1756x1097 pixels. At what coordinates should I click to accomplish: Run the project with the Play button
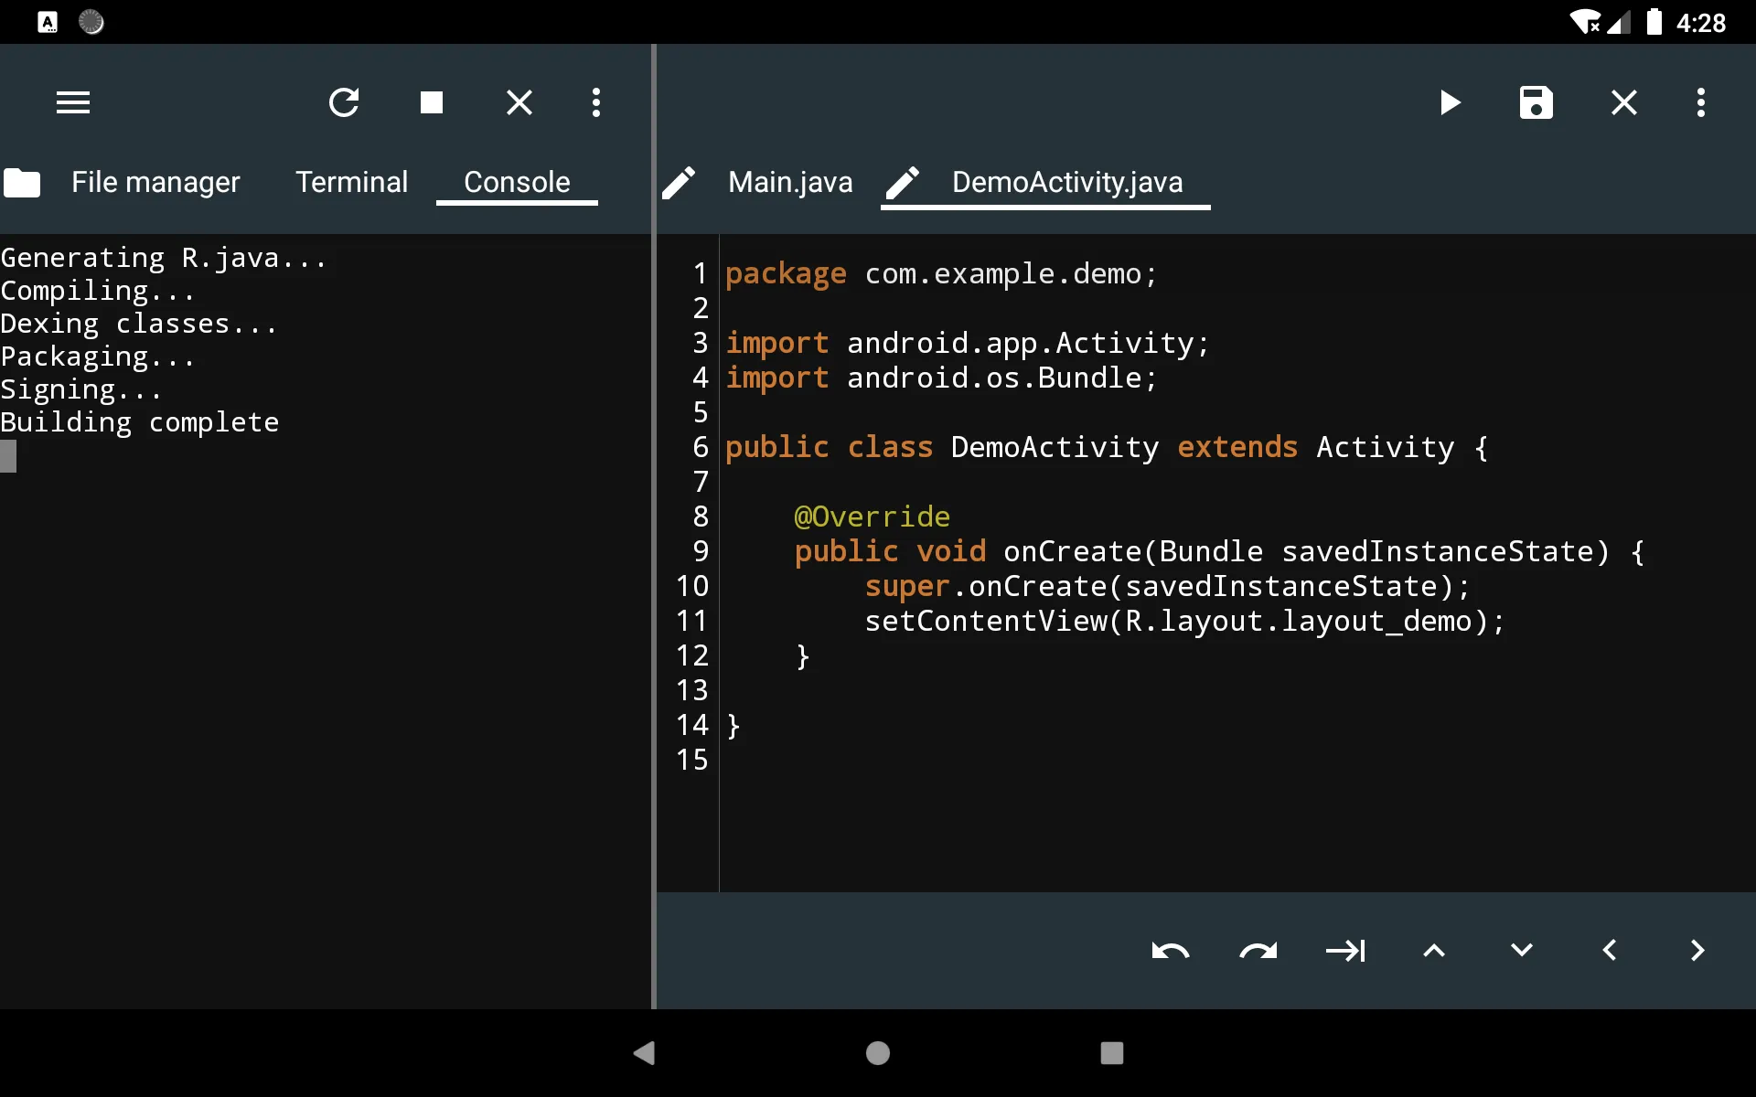1449,102
